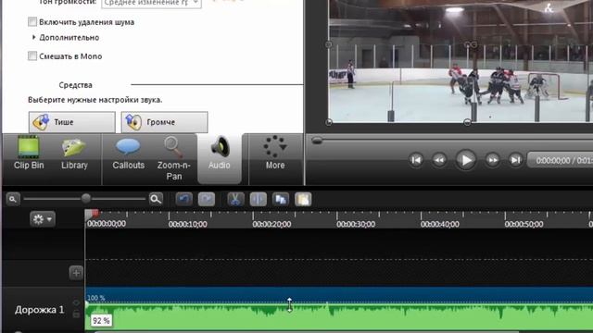Viewport: 593px width, 333px height.
Task: Click the preview playback scrubber handle
Action: 317,141
